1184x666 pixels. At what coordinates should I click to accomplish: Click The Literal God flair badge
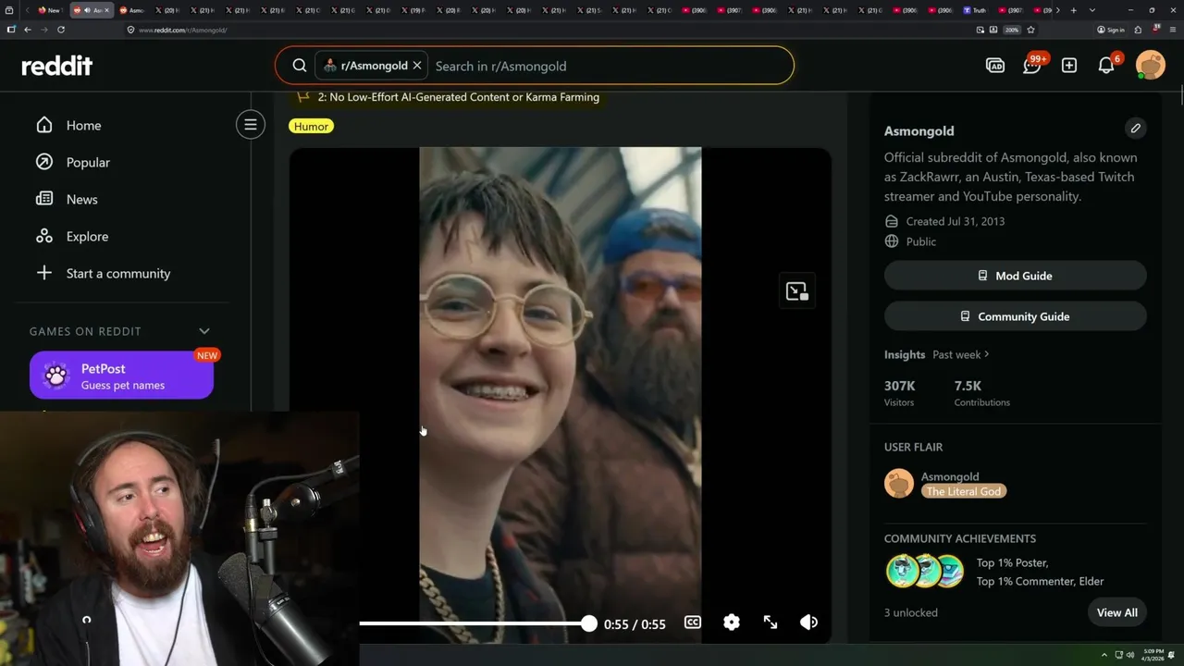click(x=963, y=491)
